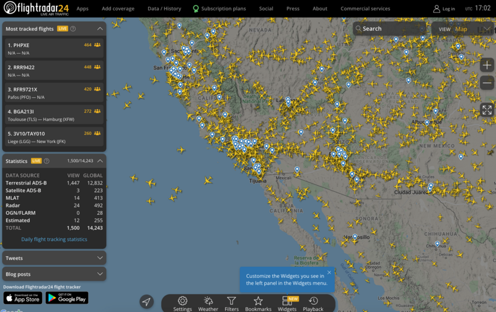496x312 pixels.
Task: Get it on Google Play
Action: tap(67, 298)
